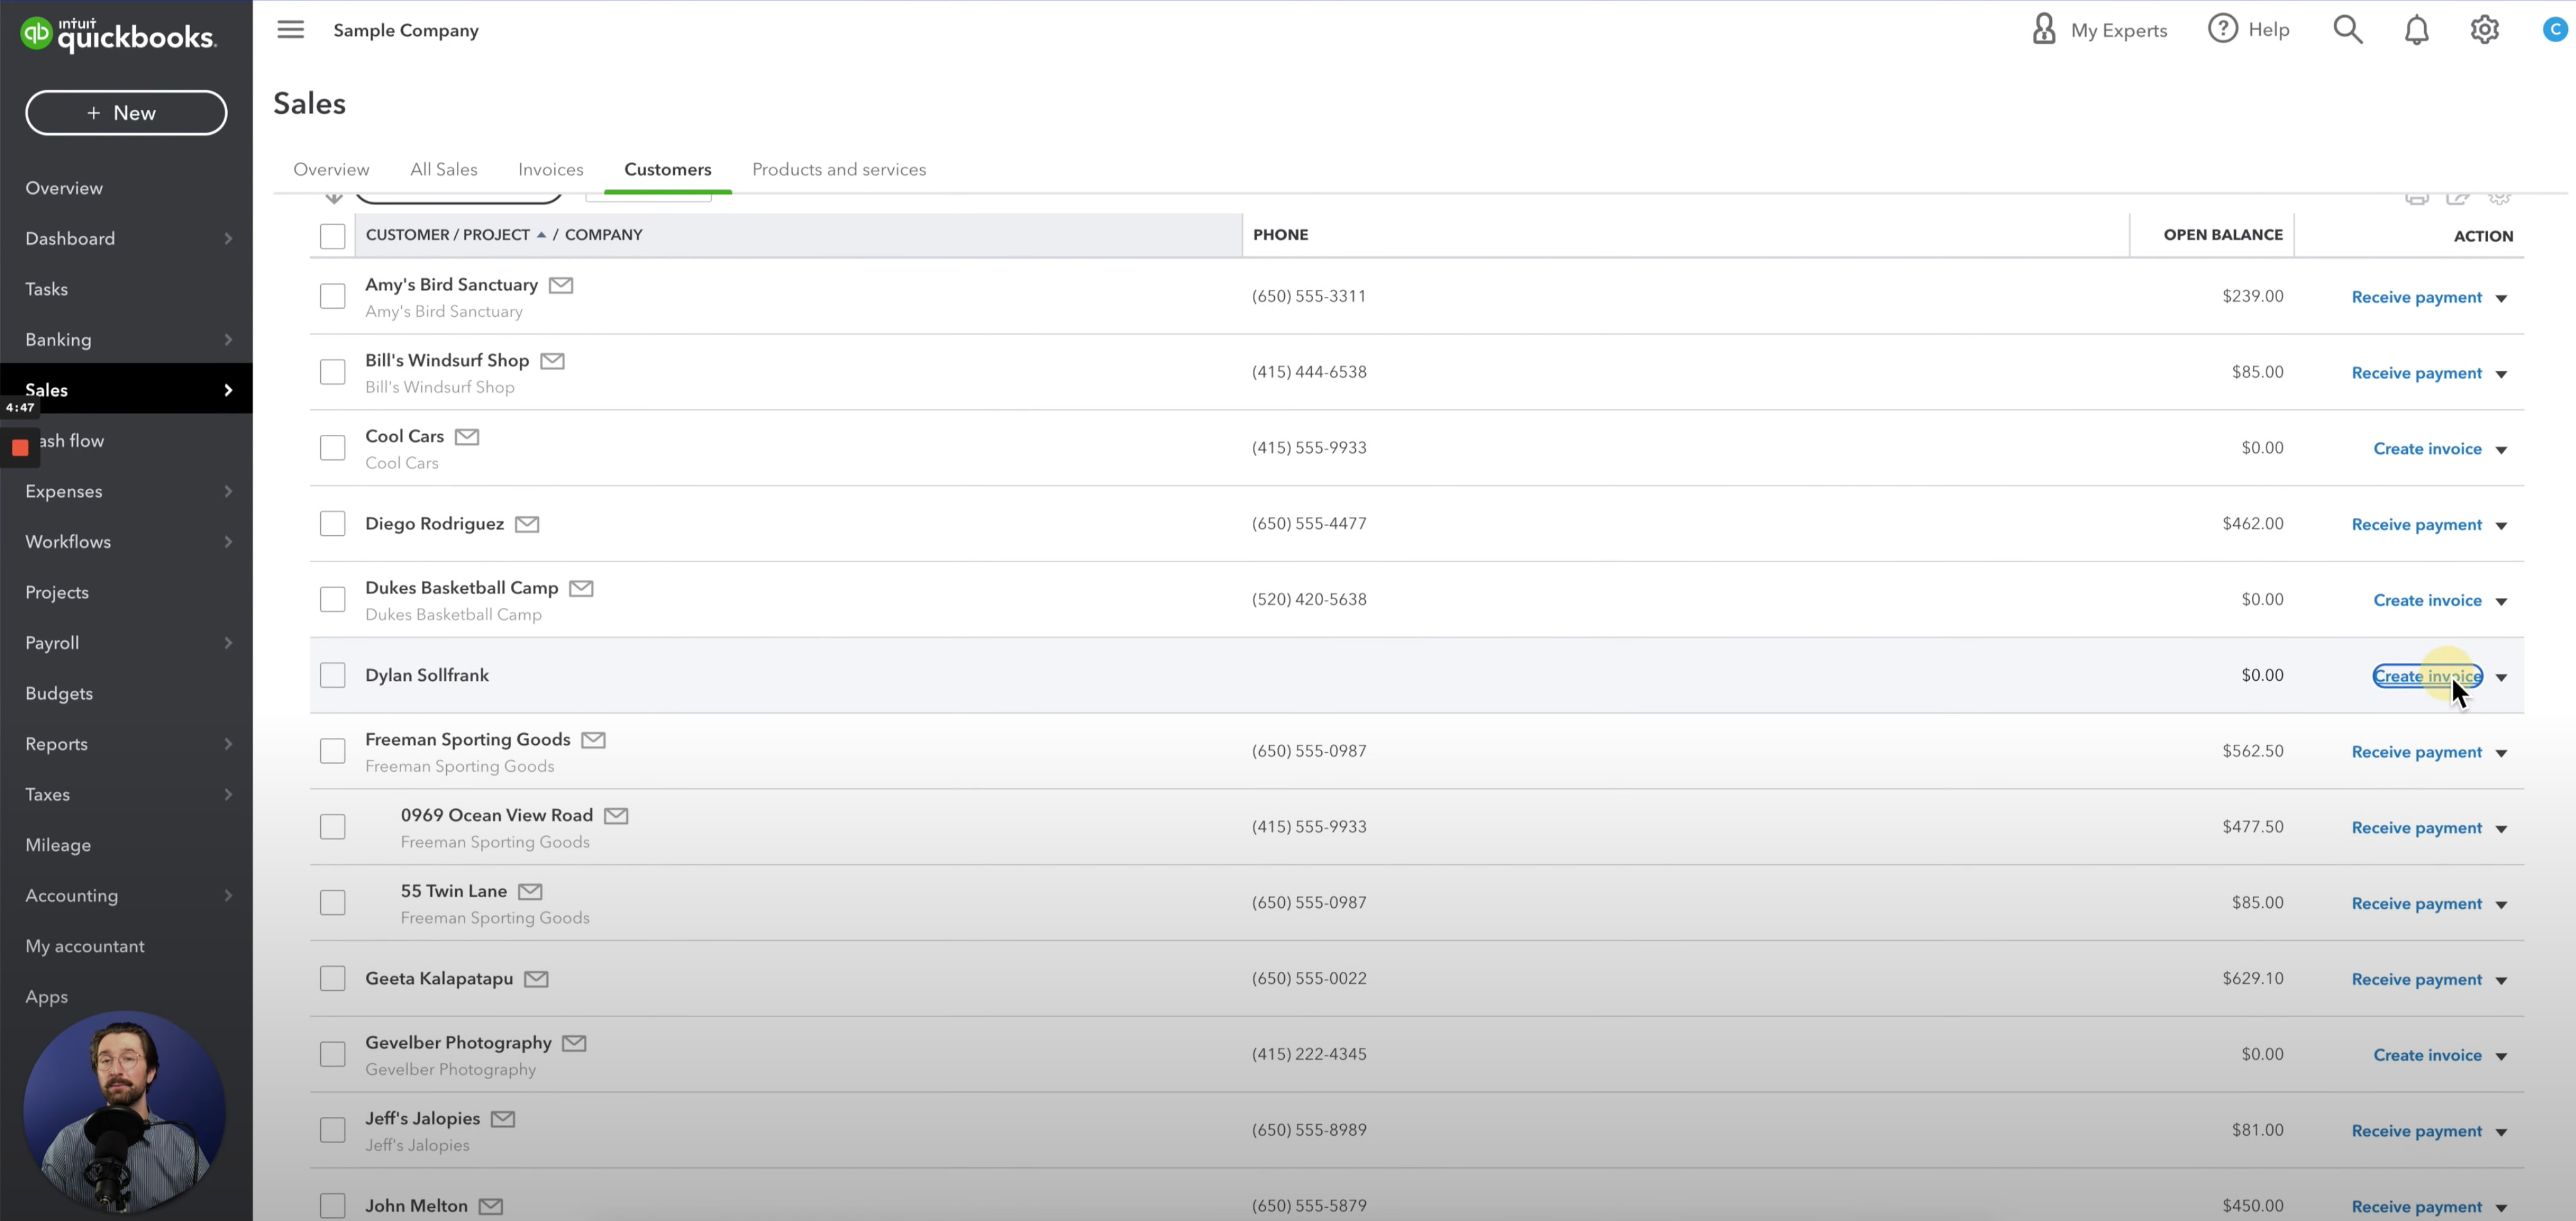Switch to Products and services tab
The image size is (2576, 1221).
pos(839,170)
